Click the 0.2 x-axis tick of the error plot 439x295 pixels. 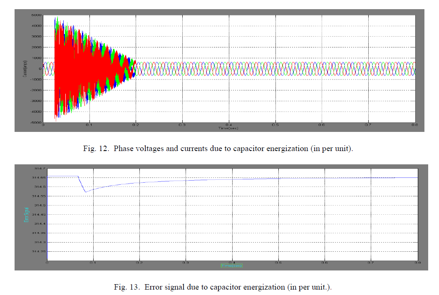tap(140, 263)
